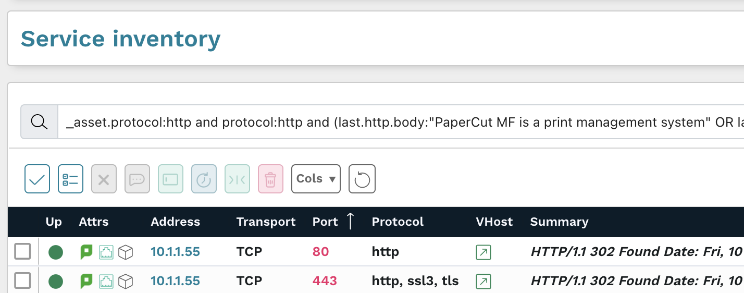Click the speech bubble comment icon
744x293 pixels.
[x=137, y=179]
